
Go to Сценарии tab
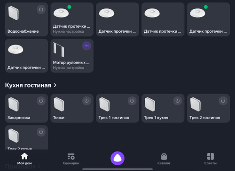click(x=71, y=159)
